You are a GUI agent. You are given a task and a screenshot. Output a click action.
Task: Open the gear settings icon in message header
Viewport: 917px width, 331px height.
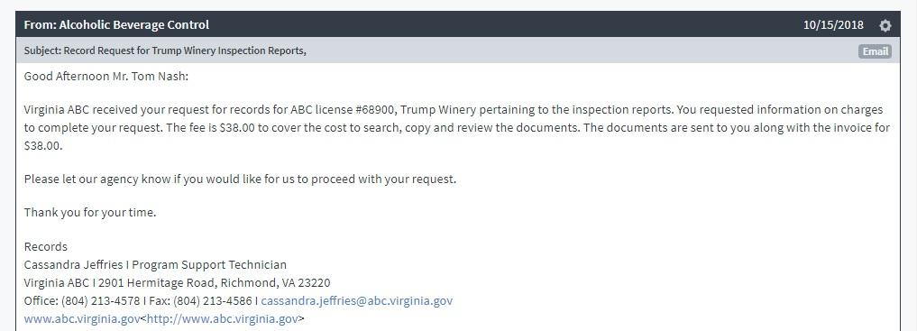[885, 25]
